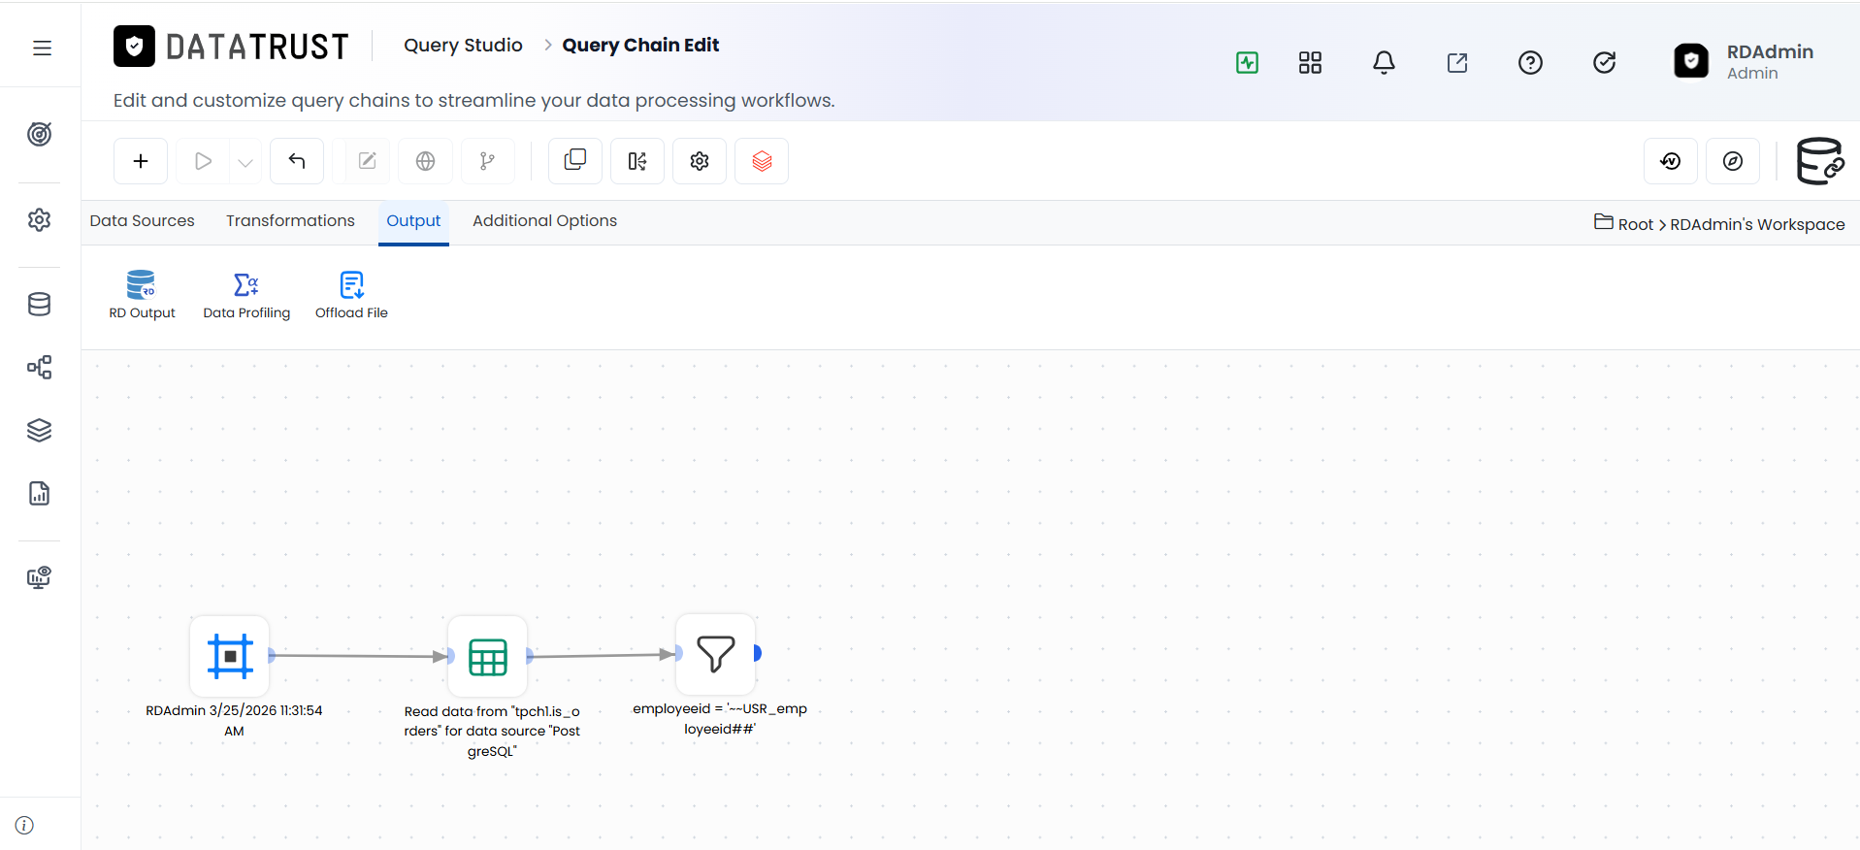Image resolution: width=1860 pixels, height=850 pixels.
Task: Click the undo arrow toolbar icon
Action: click(x=297, y=161)
